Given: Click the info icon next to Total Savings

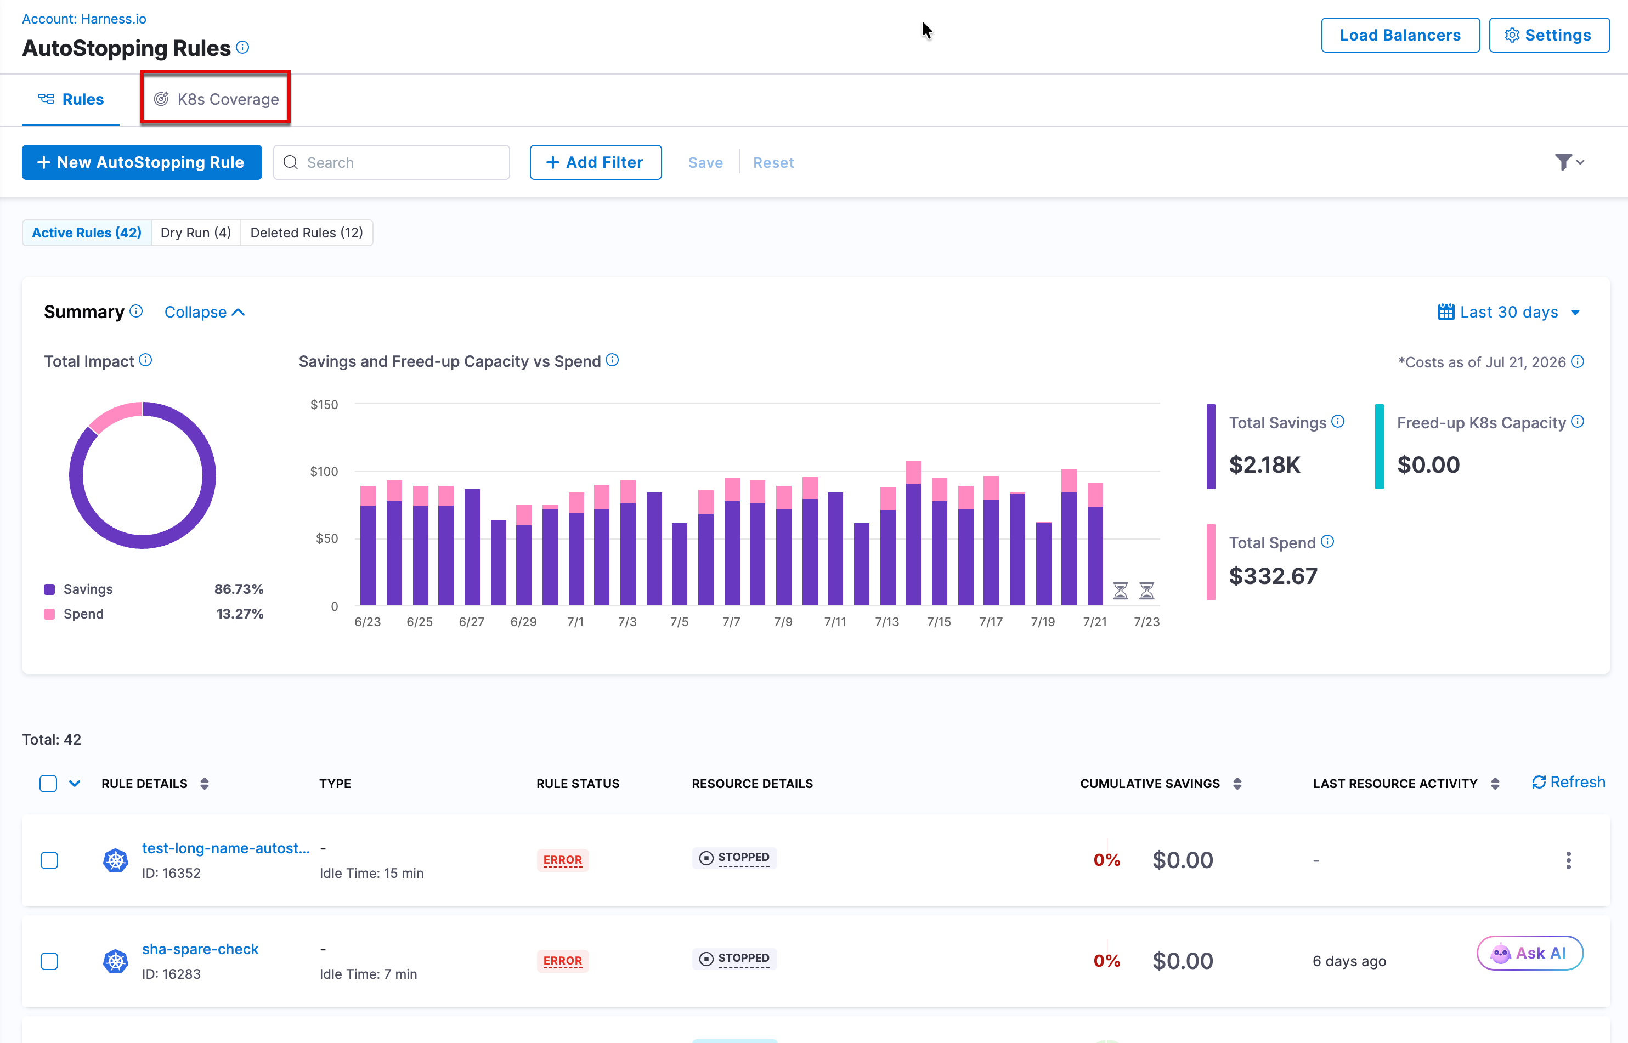Looking at the screenshot, I should 1337,421.
